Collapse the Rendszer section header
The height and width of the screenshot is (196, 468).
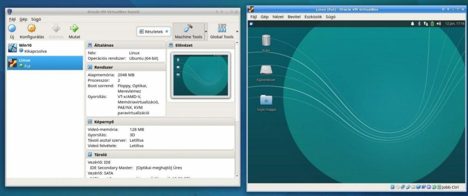coord(126,67)
